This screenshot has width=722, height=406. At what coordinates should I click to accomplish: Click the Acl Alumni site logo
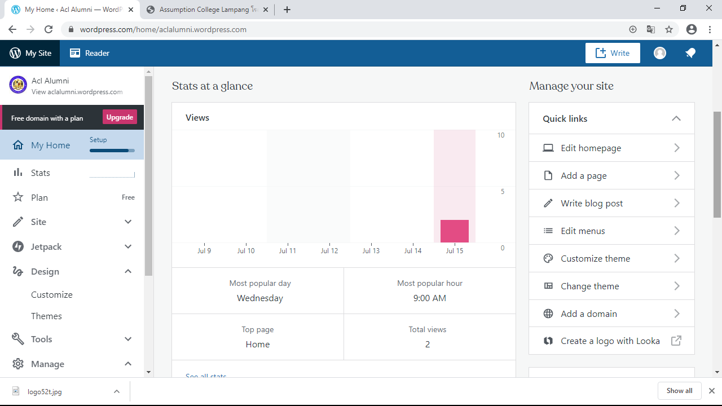coord(18,85)
